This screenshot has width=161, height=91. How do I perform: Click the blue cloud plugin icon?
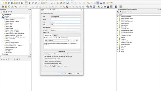click(105, 7)
